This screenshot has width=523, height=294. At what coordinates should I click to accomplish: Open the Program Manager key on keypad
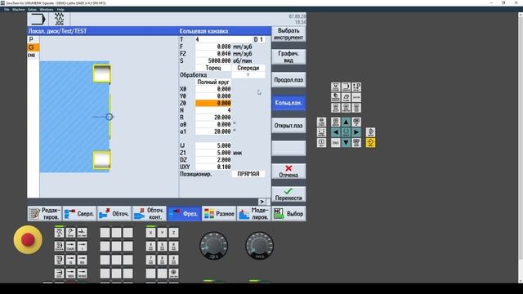[336, 97]
